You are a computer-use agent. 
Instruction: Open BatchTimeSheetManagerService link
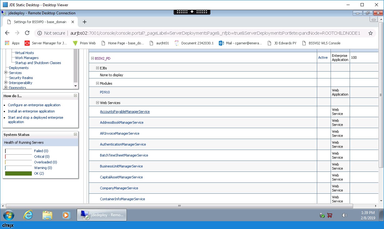coord(124,155)
